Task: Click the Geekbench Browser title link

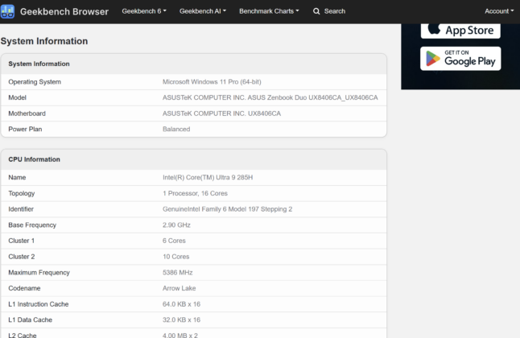Action: point(64,11)
